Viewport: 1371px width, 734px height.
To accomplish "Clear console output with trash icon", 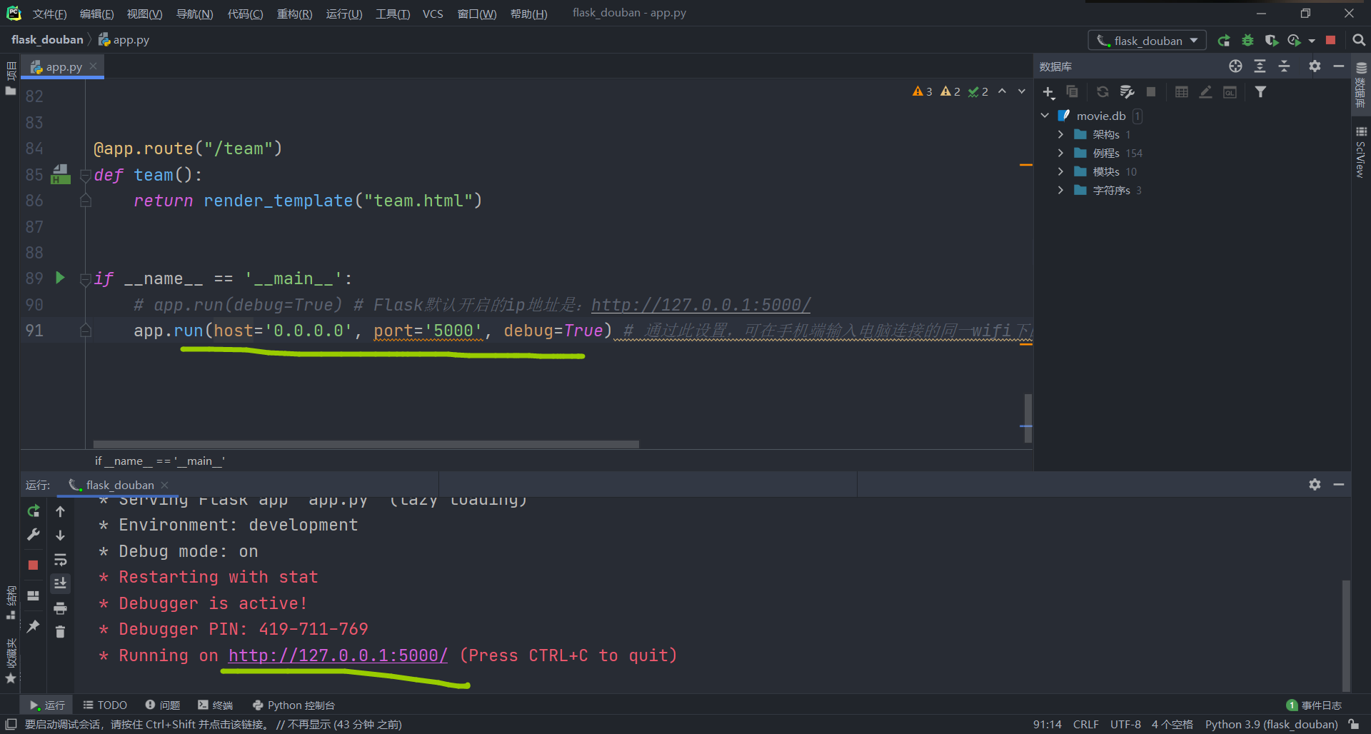I will click(60, 632).
